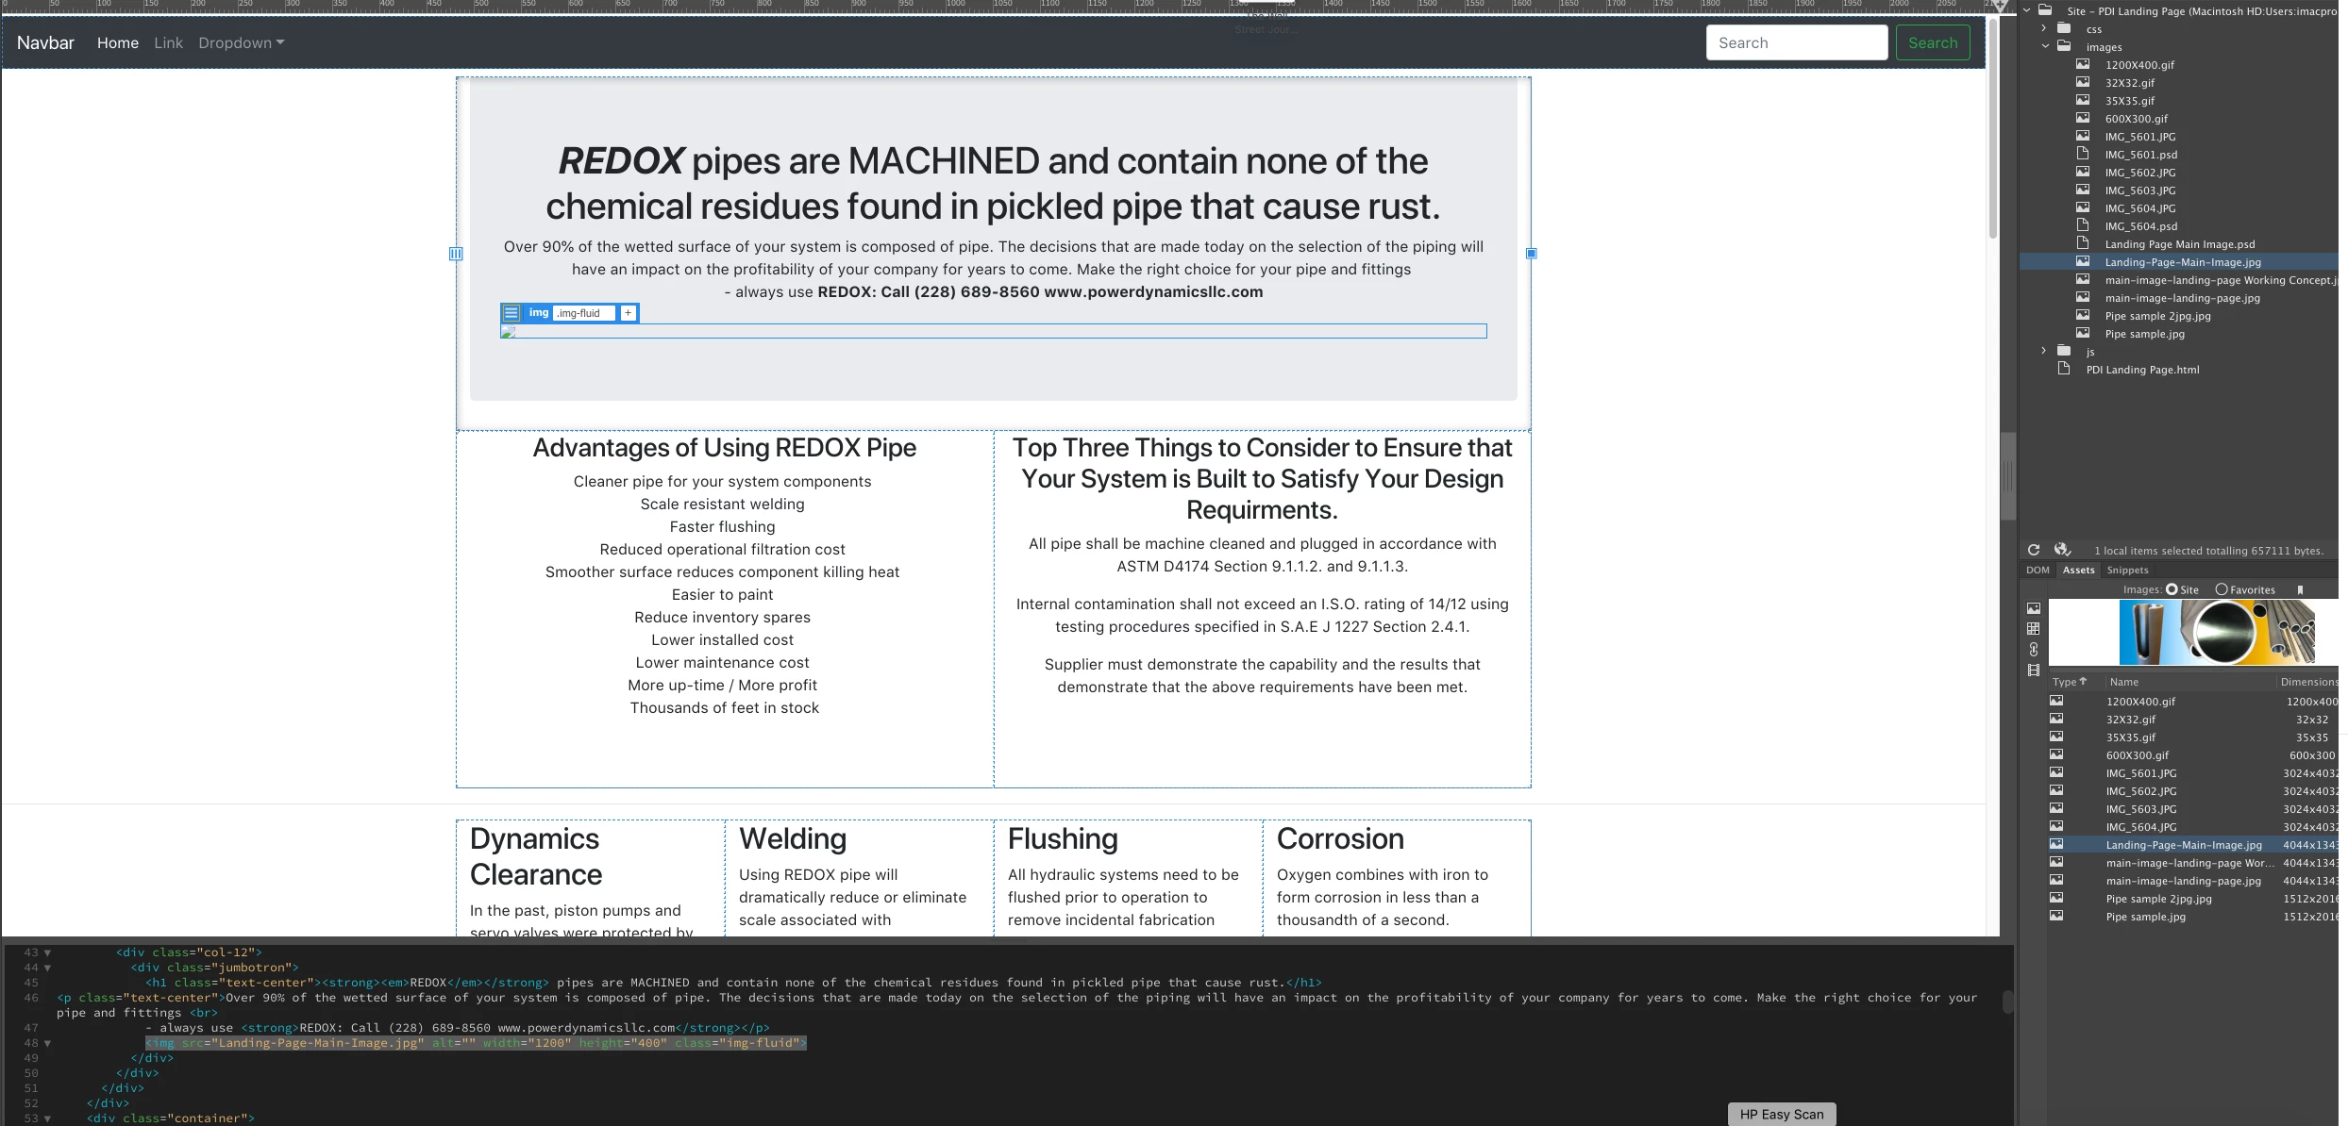The height and width of the screenshot is (1126, 2348).
Task: Open the navbar Dropdown menu
Action: pyautogui.click(x=241, y=43)
